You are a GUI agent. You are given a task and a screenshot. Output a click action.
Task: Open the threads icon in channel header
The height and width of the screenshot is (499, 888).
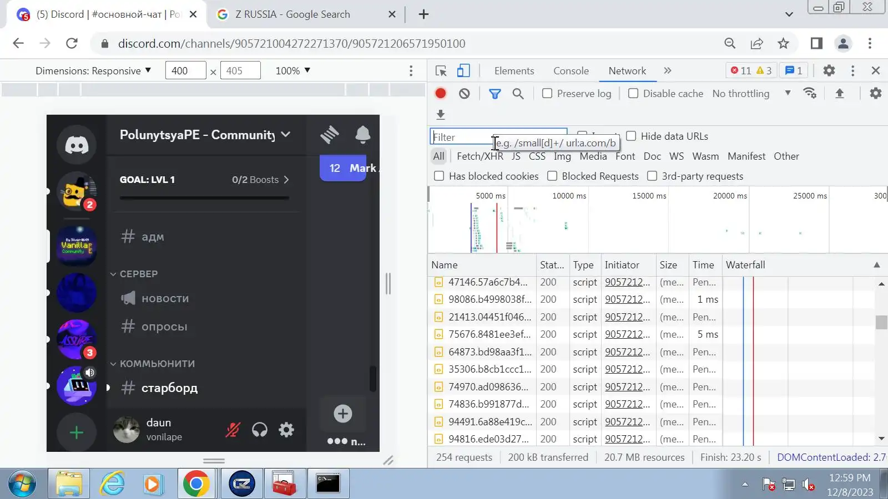(330, 134)
